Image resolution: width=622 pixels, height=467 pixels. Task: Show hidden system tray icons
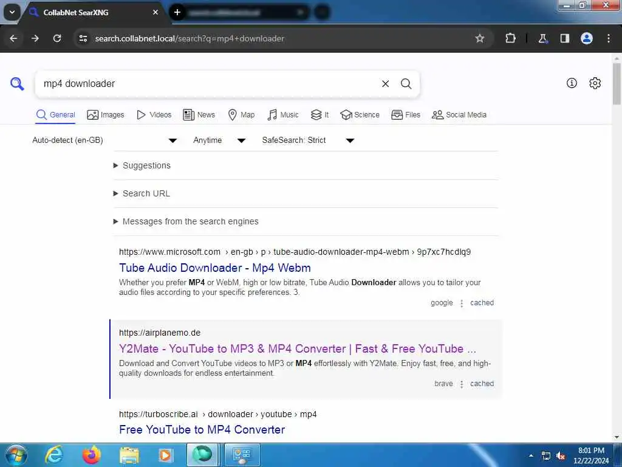coord(531,455)
